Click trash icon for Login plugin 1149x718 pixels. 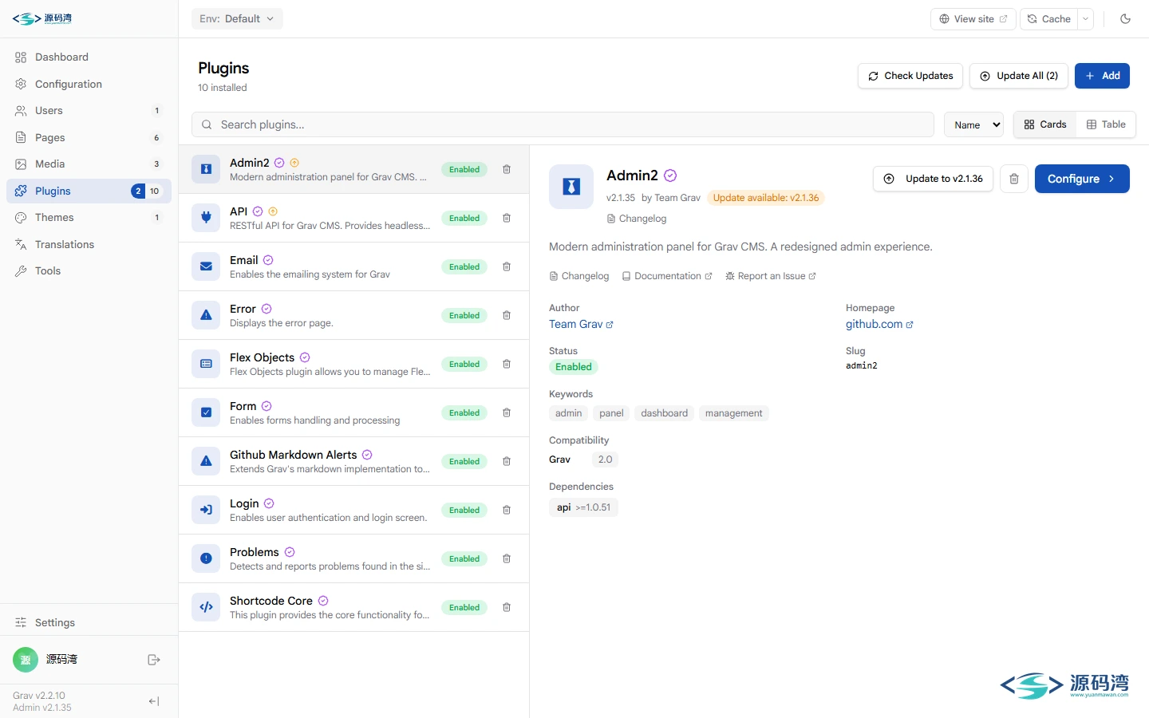[x=507, y=510]
